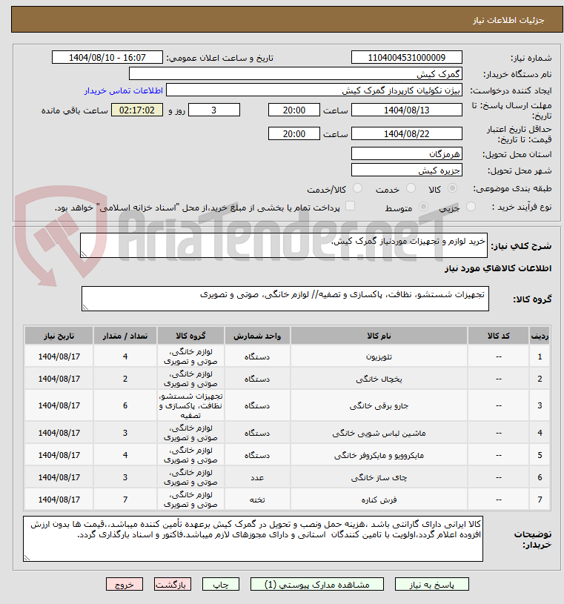Viewport: 564px width, 604px height.
Task: Click the یخچال خانگی item name cell
Action: coord(379,379)
